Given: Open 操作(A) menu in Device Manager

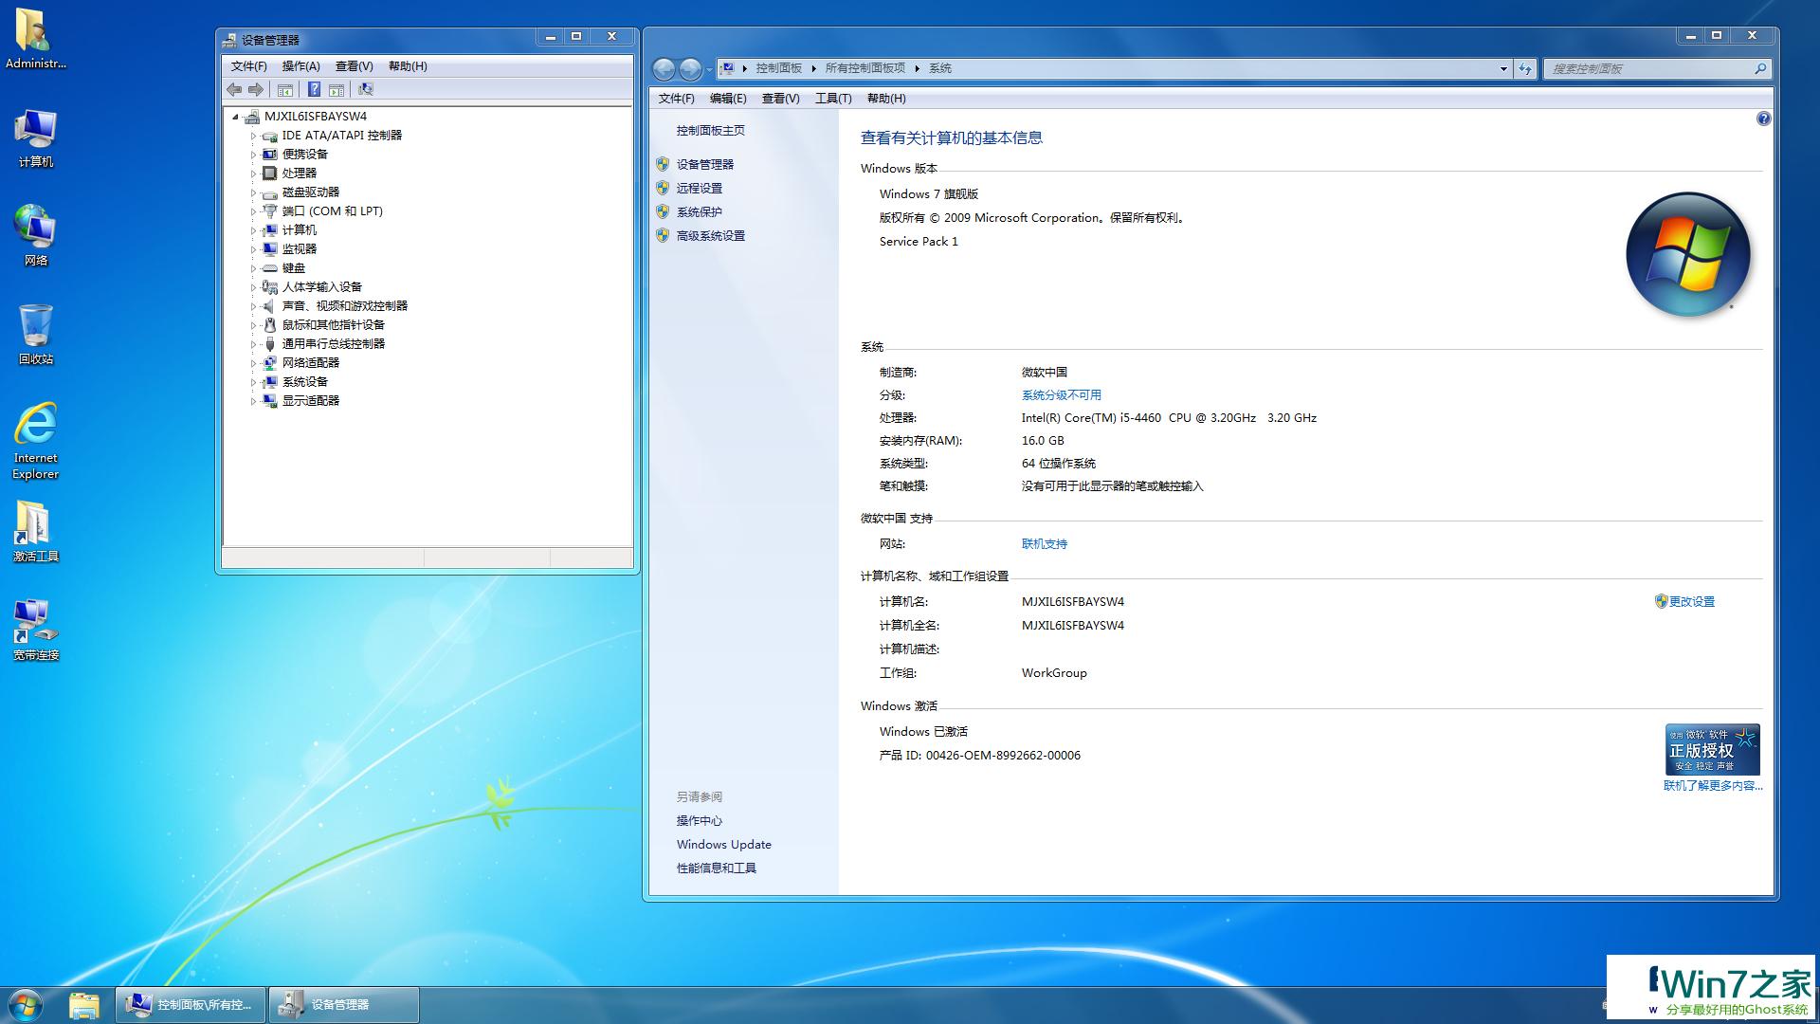Looking at the screenshot, I should coord(300,66).
